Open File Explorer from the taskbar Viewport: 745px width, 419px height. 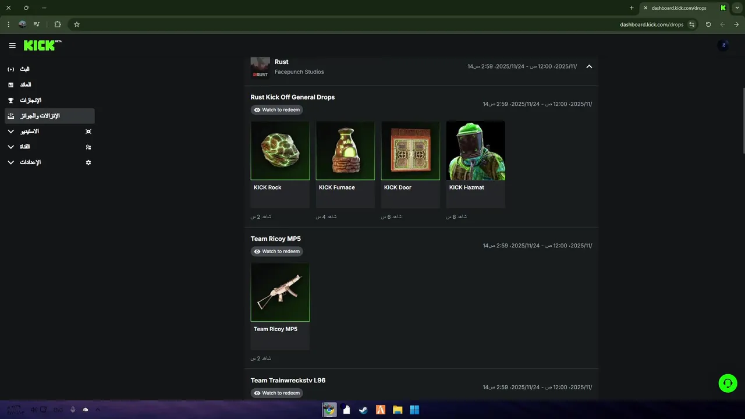point(398,410)
